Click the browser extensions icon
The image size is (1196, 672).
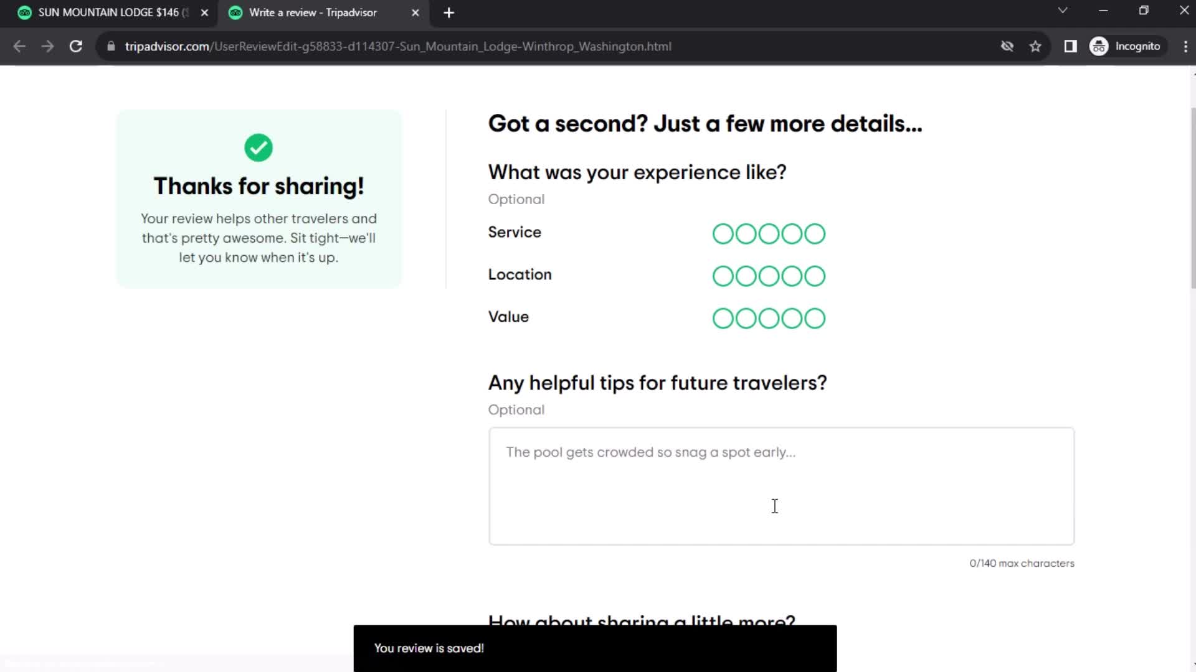click(1070, 46)
